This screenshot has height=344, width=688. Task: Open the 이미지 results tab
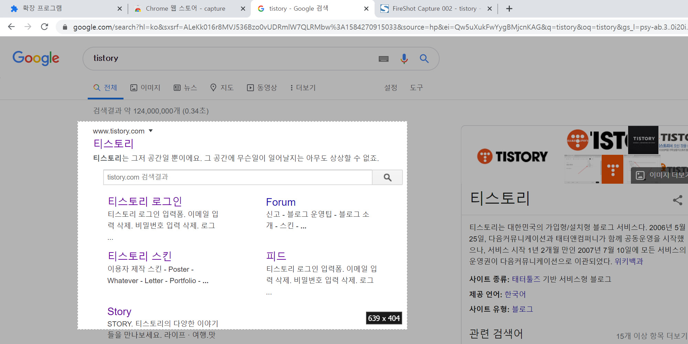pos(145,88)
